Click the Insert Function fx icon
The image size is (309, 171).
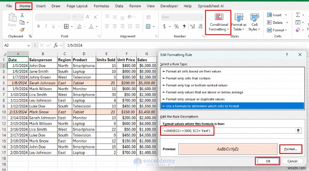56,45
